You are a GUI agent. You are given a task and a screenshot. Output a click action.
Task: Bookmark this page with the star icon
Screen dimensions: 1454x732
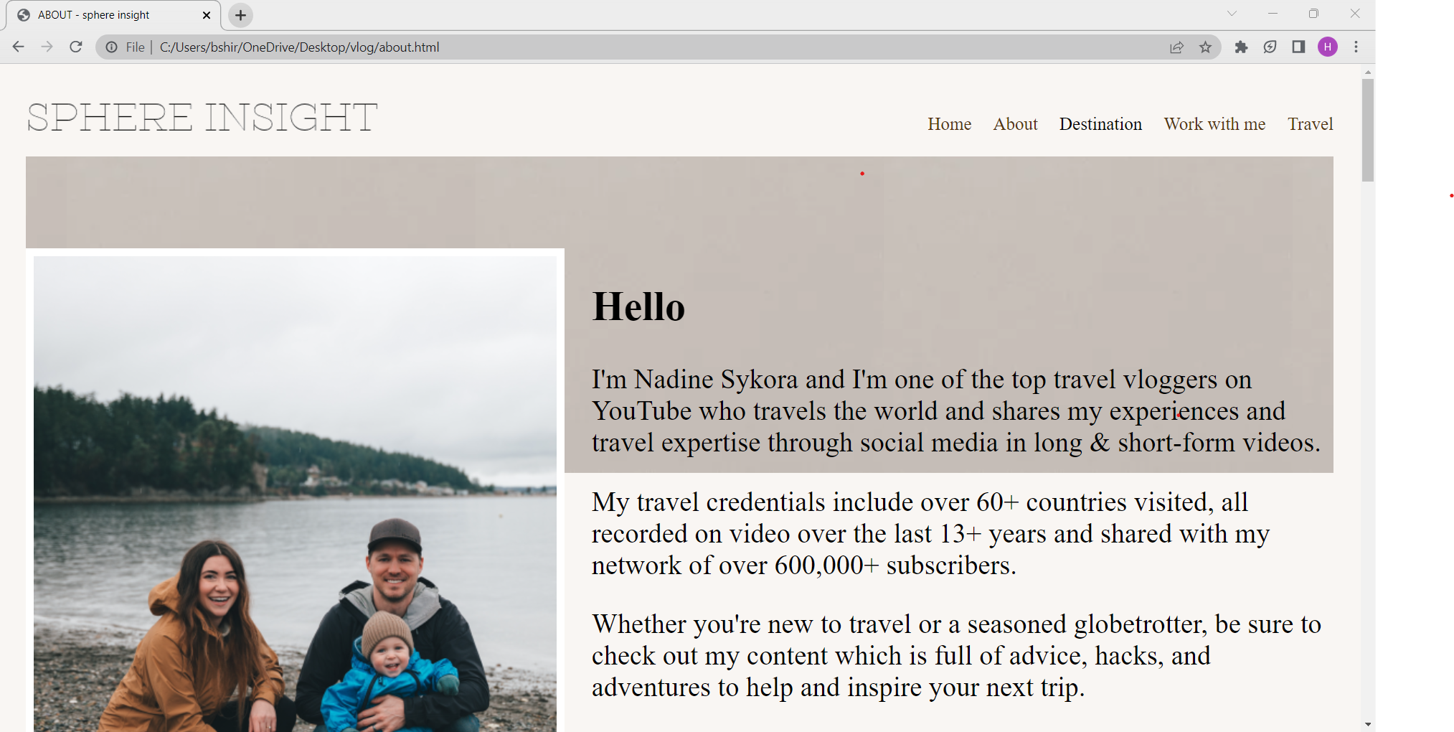pyautogui.click(x=1205, y=47)
